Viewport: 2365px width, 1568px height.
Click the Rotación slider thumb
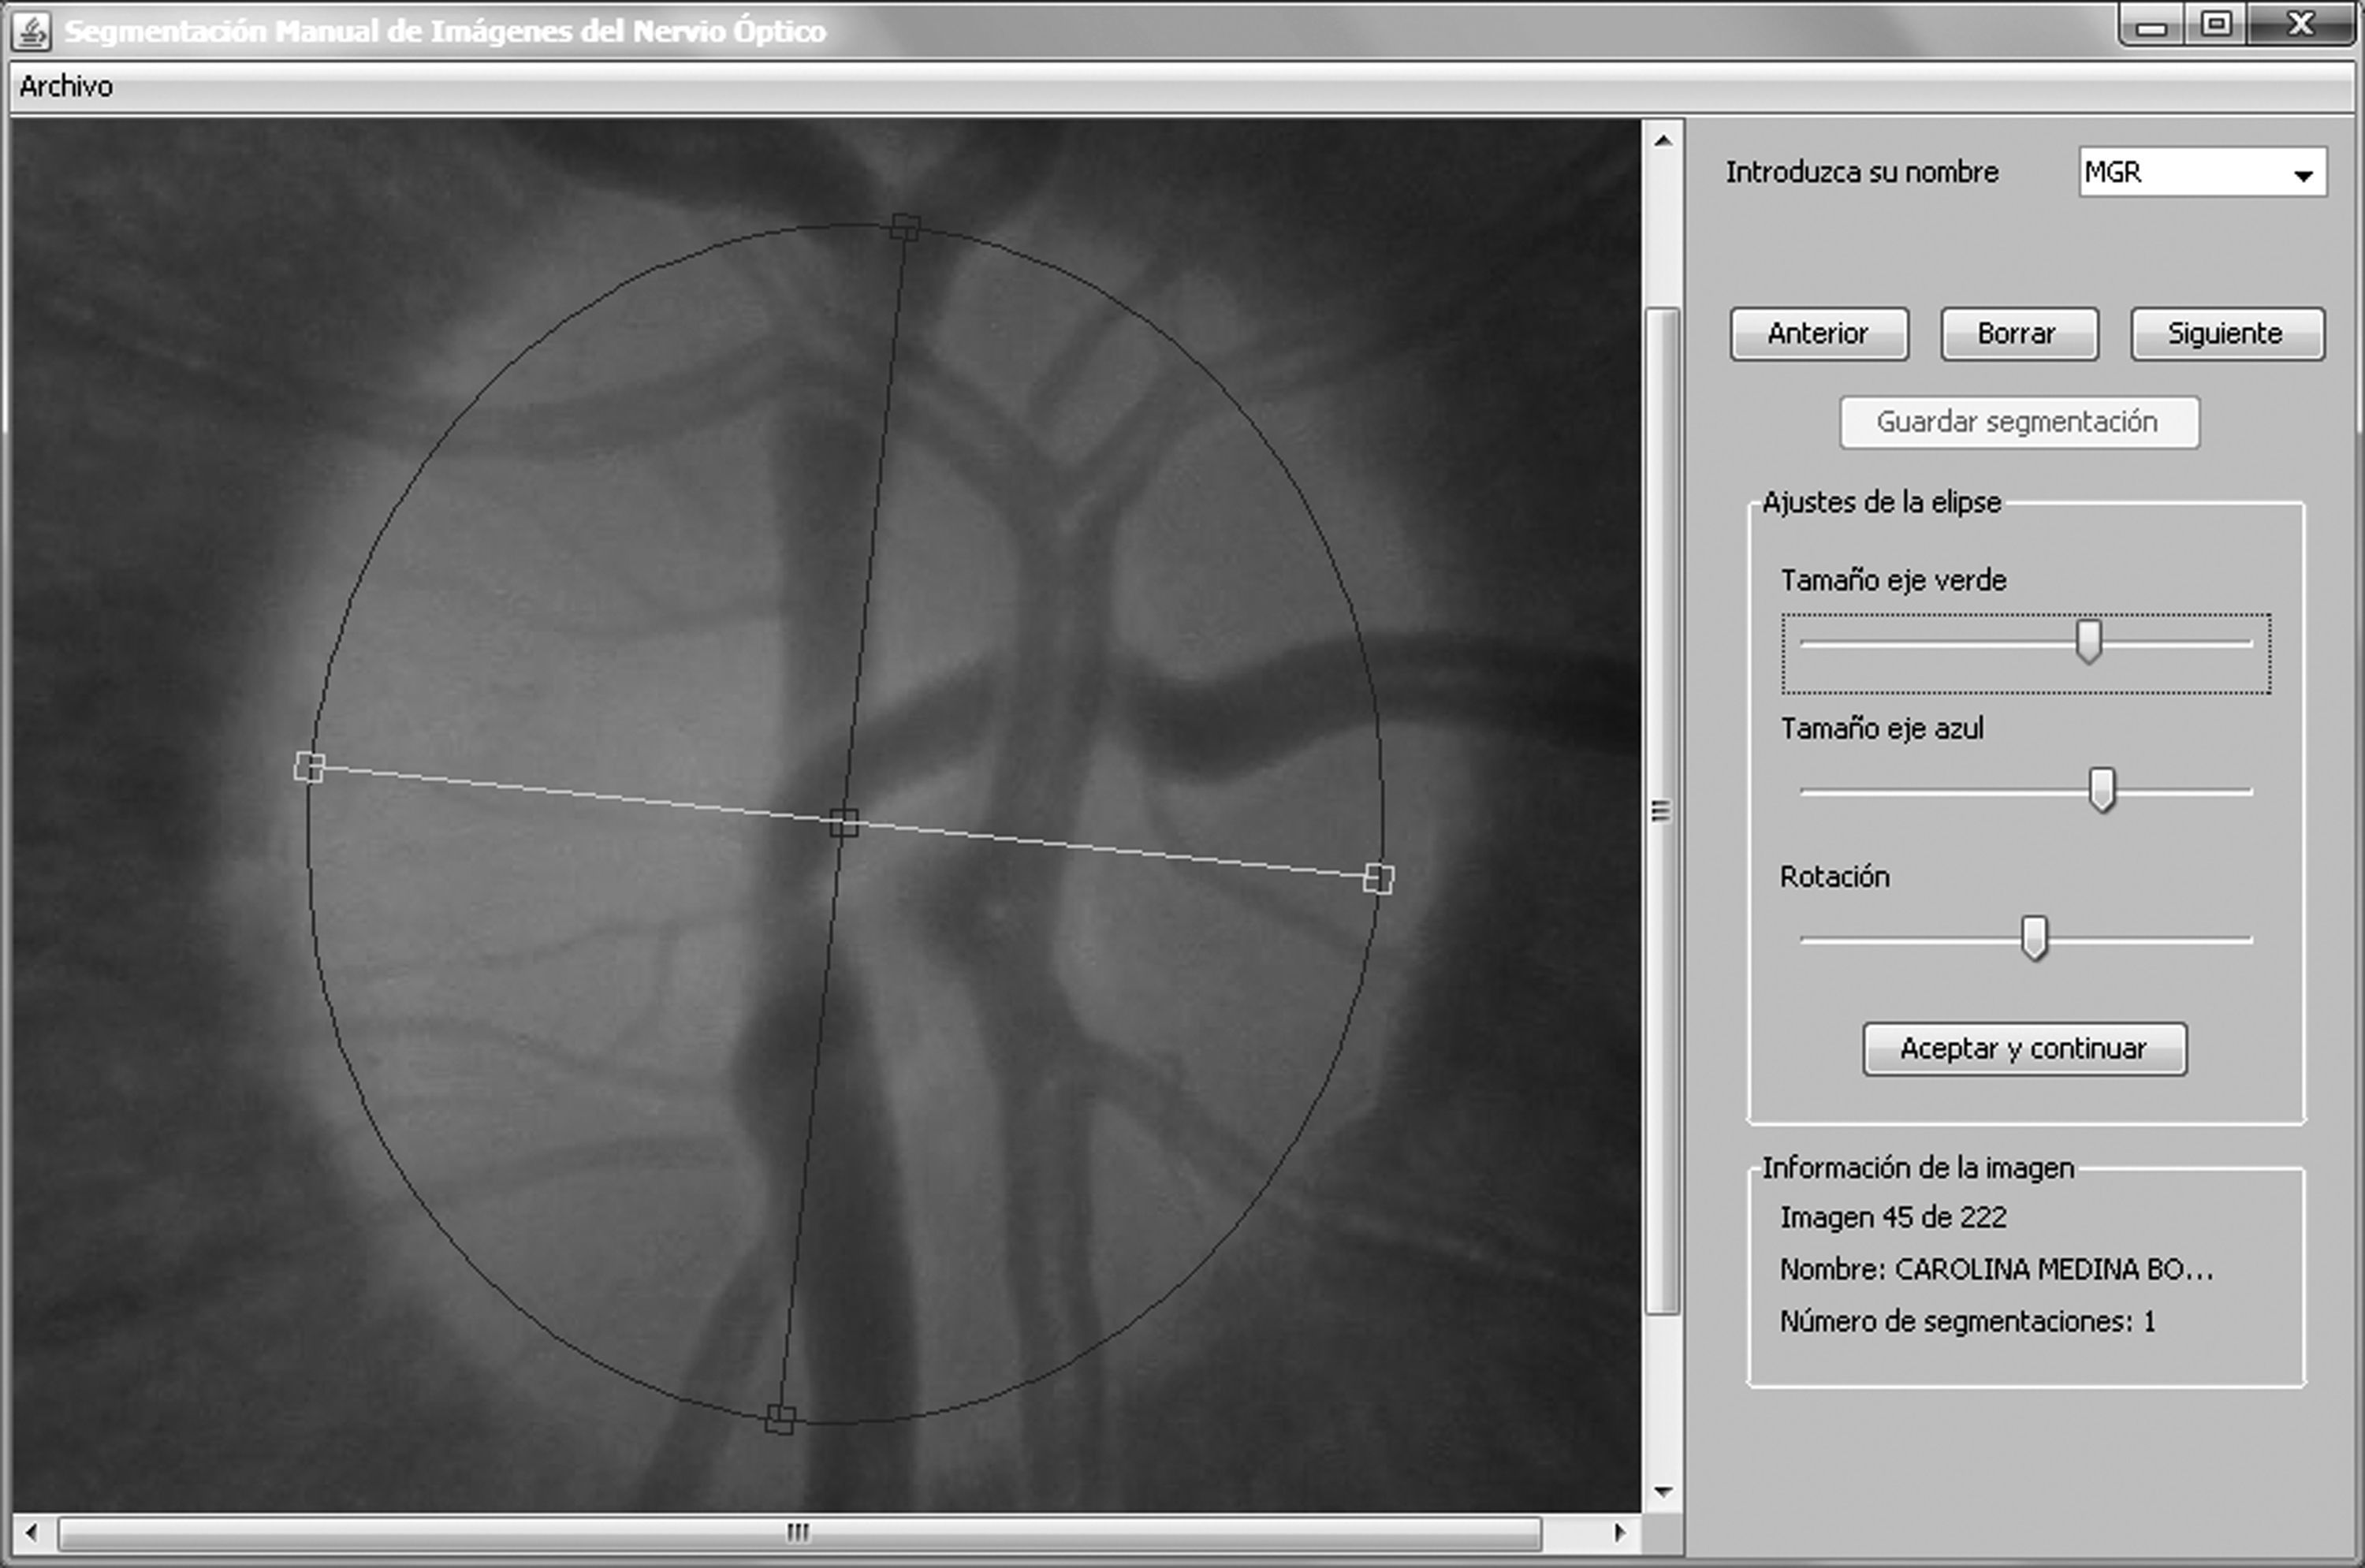point(2033,937)
